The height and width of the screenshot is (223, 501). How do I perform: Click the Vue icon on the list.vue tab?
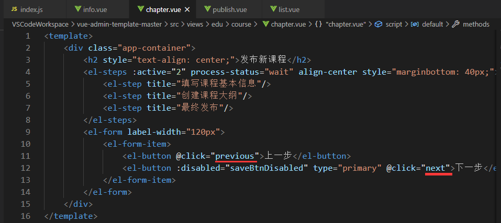click(273, 9)
